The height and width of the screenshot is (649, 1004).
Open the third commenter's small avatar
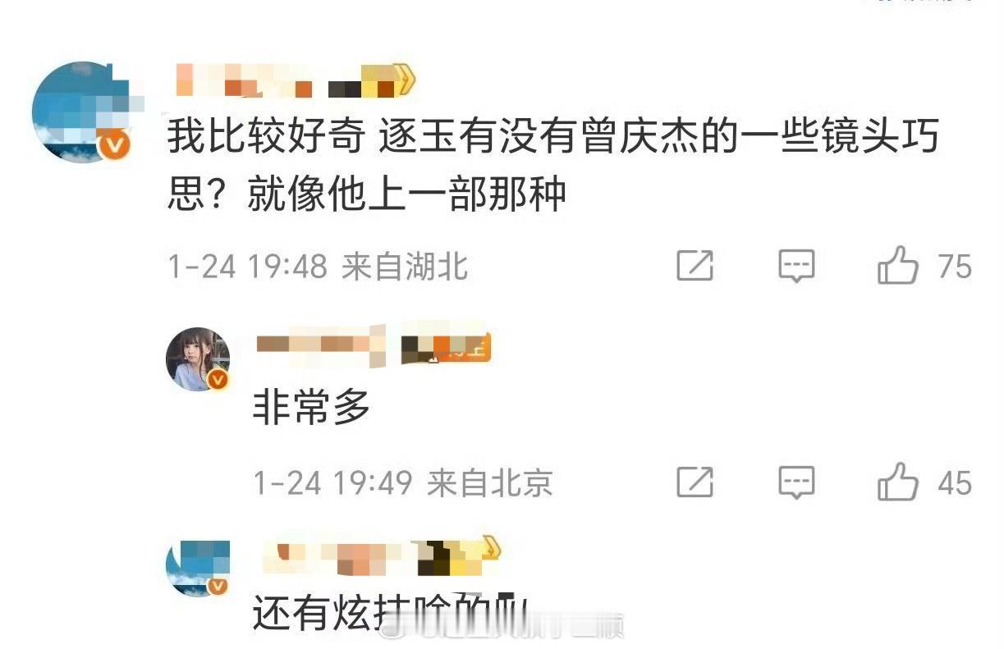pyautogui.click(x=197, y=569)
